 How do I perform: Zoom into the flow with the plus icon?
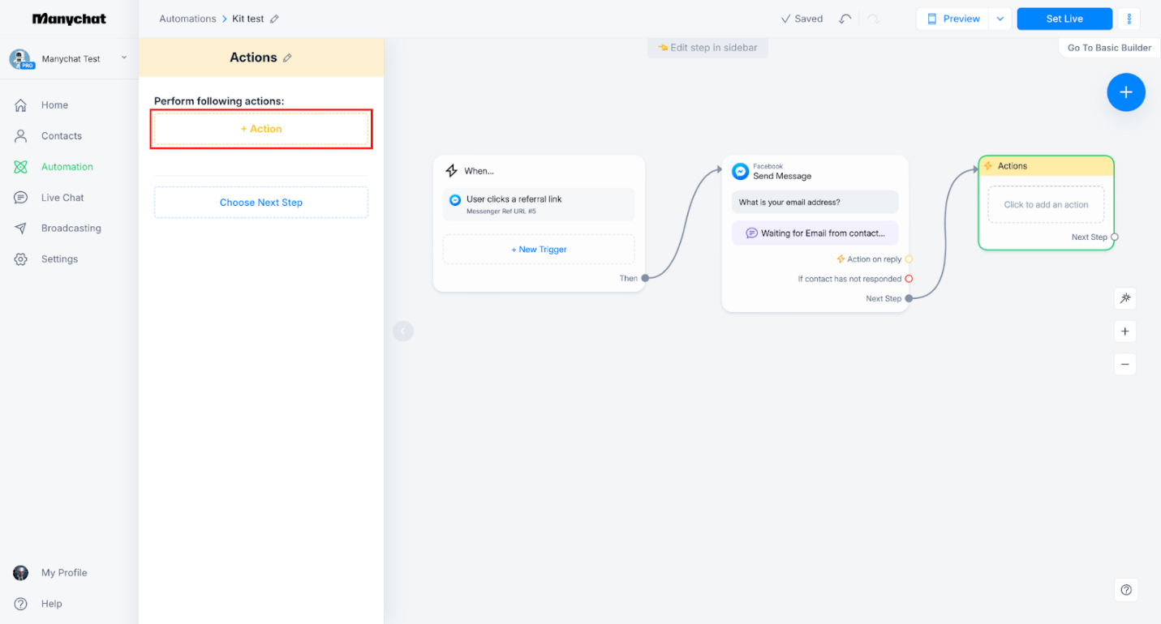click(x=1125, y=331)
